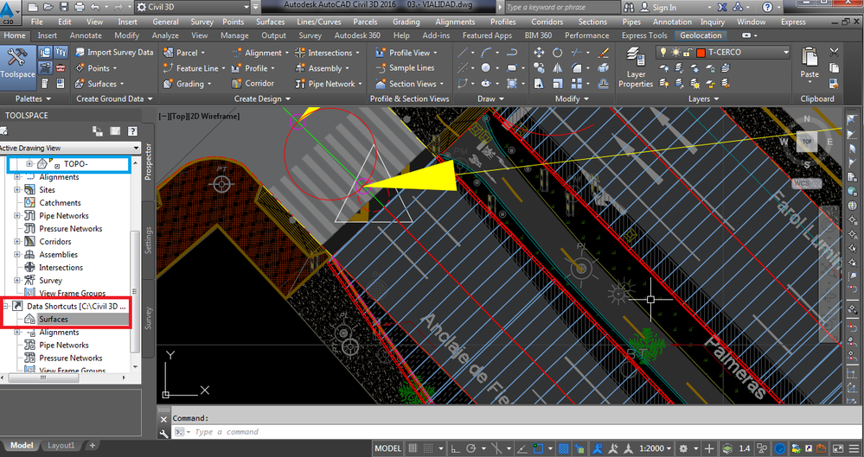Open the Civil 3D workspace dropdown

click(246, 7)
